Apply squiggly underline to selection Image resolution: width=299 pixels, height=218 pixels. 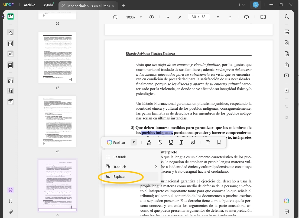[x=181, y=142]
